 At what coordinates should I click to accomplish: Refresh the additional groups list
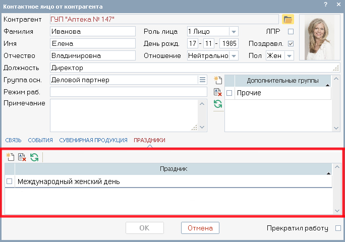[218, 104]
